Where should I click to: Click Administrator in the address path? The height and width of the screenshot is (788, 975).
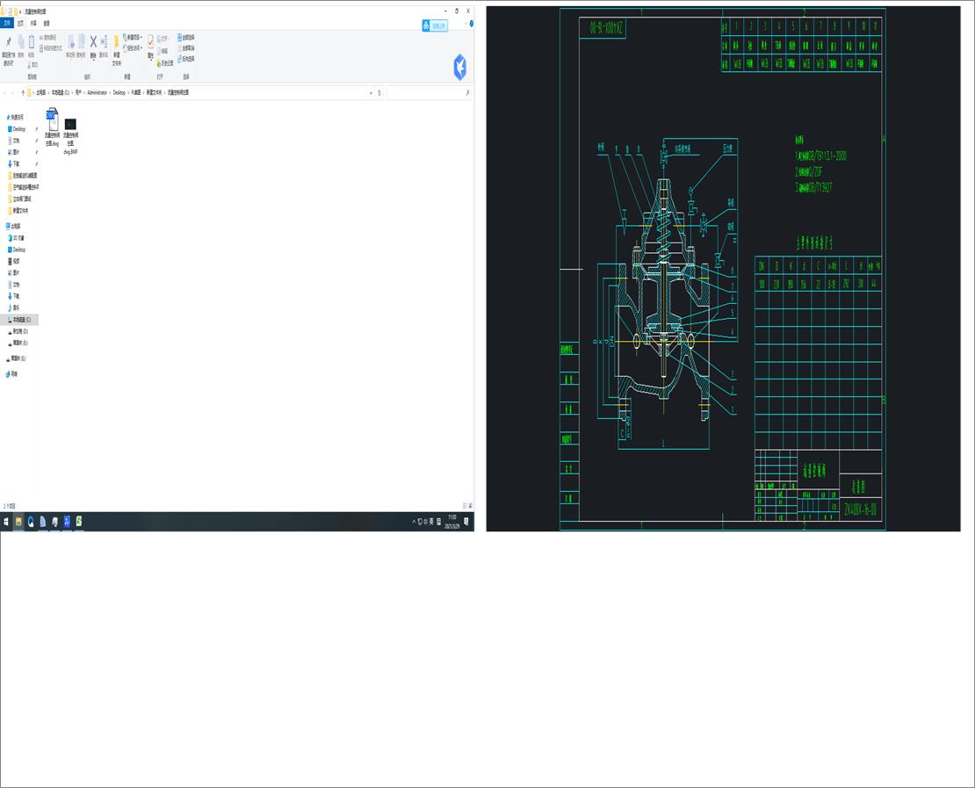pyautogui.click(x=97, y=92)
